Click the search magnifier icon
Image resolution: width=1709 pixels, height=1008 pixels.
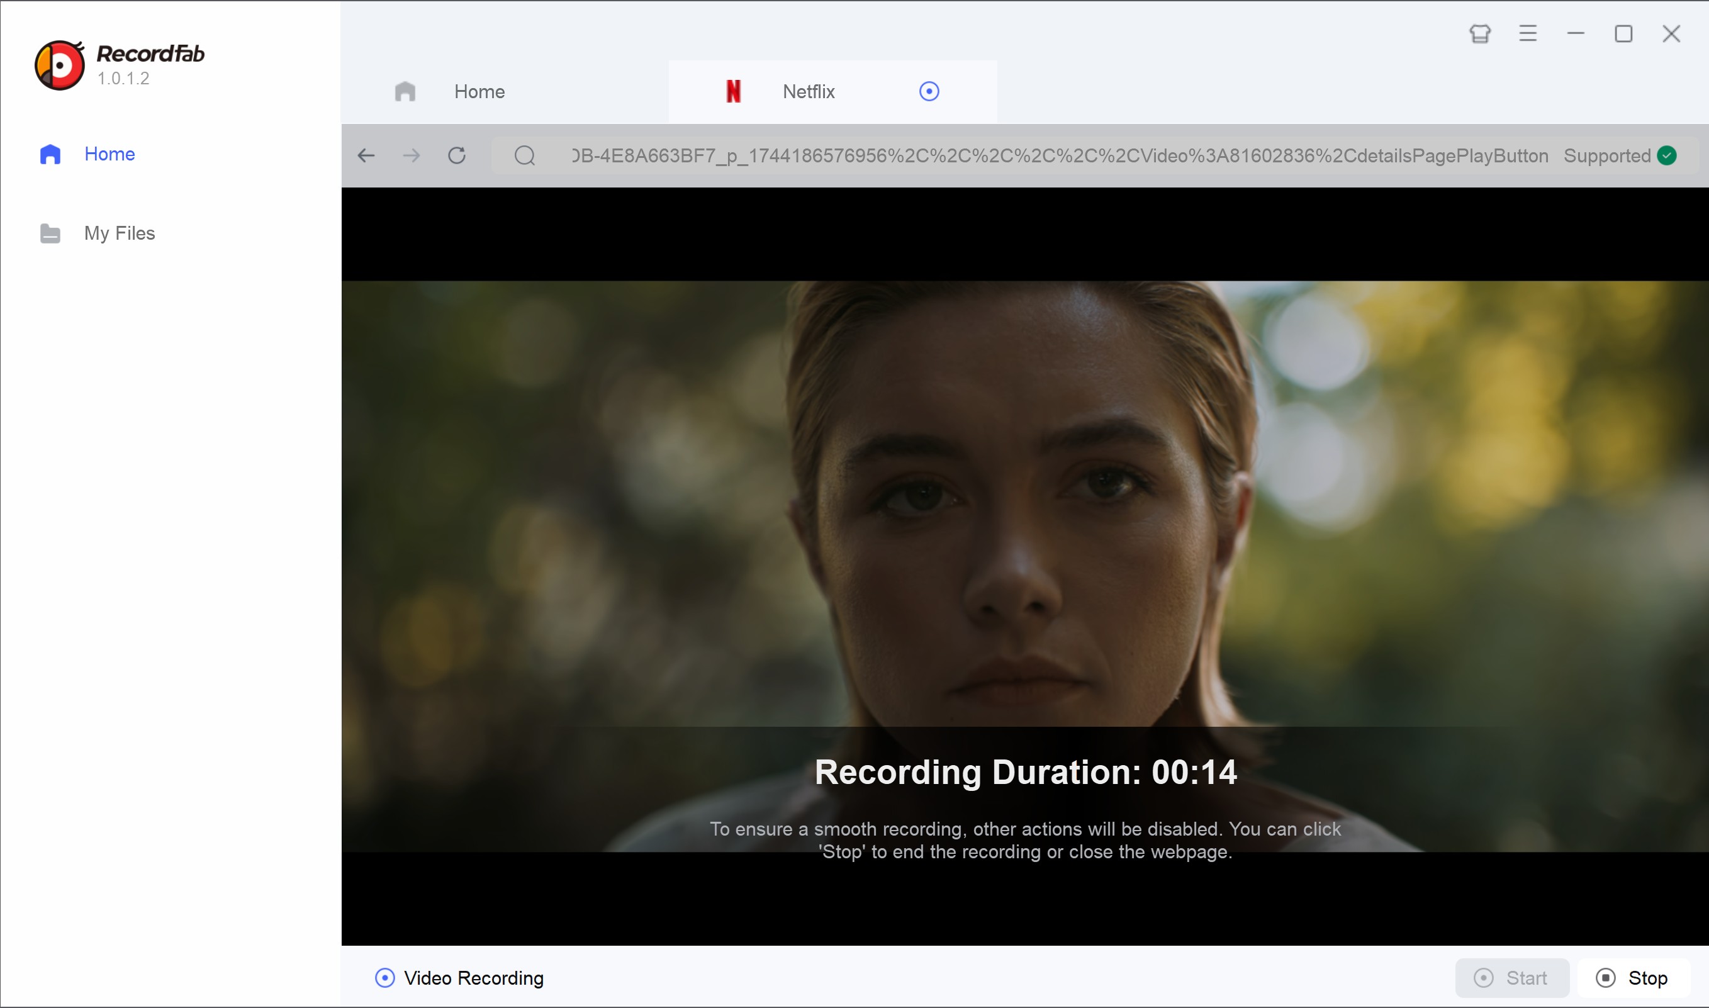524,155
